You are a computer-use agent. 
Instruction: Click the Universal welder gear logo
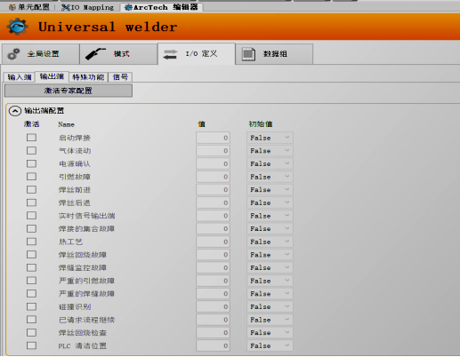click(x=17, y=27)
